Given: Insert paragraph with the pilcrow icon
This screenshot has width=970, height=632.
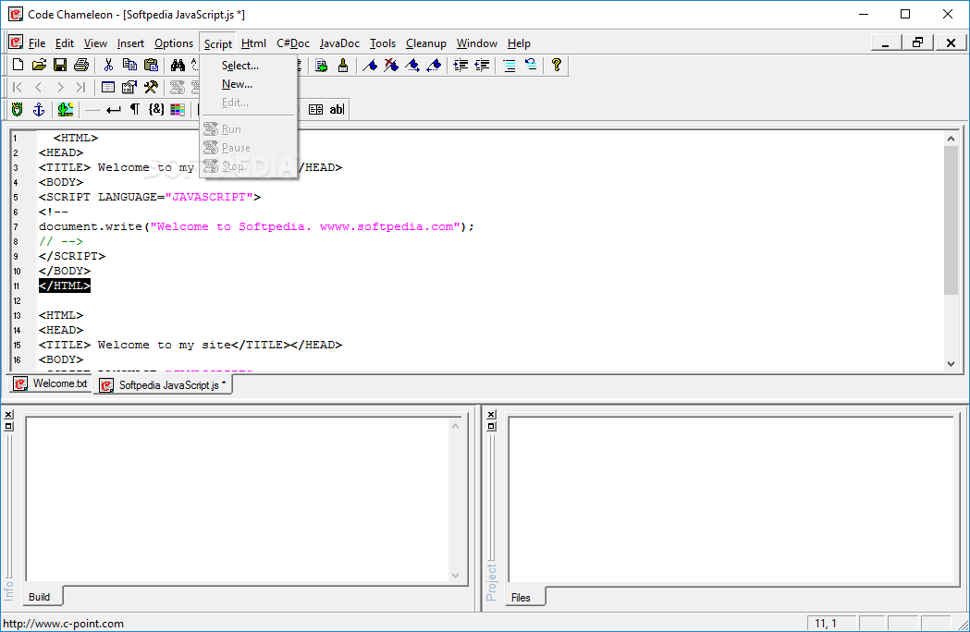Looking at the screenshot, I should coord(135,109).
